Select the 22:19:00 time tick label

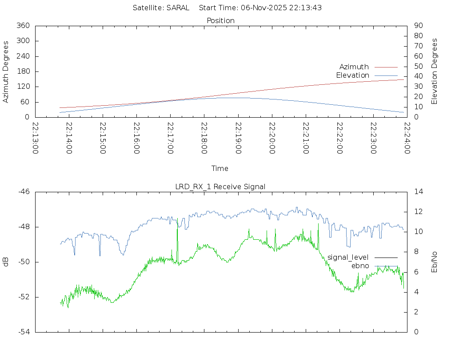(x=238, y=138)
